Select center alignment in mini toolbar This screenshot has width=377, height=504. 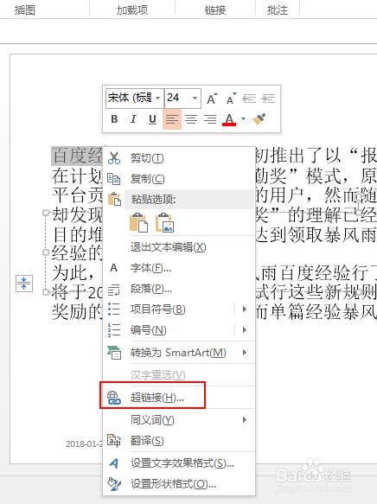(x=191, y=119)
